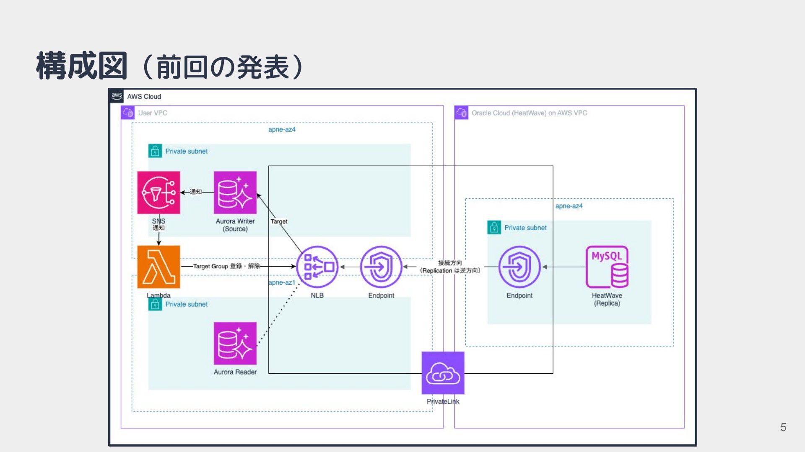Click the 通知 label between Aurora and SNS
This screenshot has height=452, width=805.
click(196, 192)
